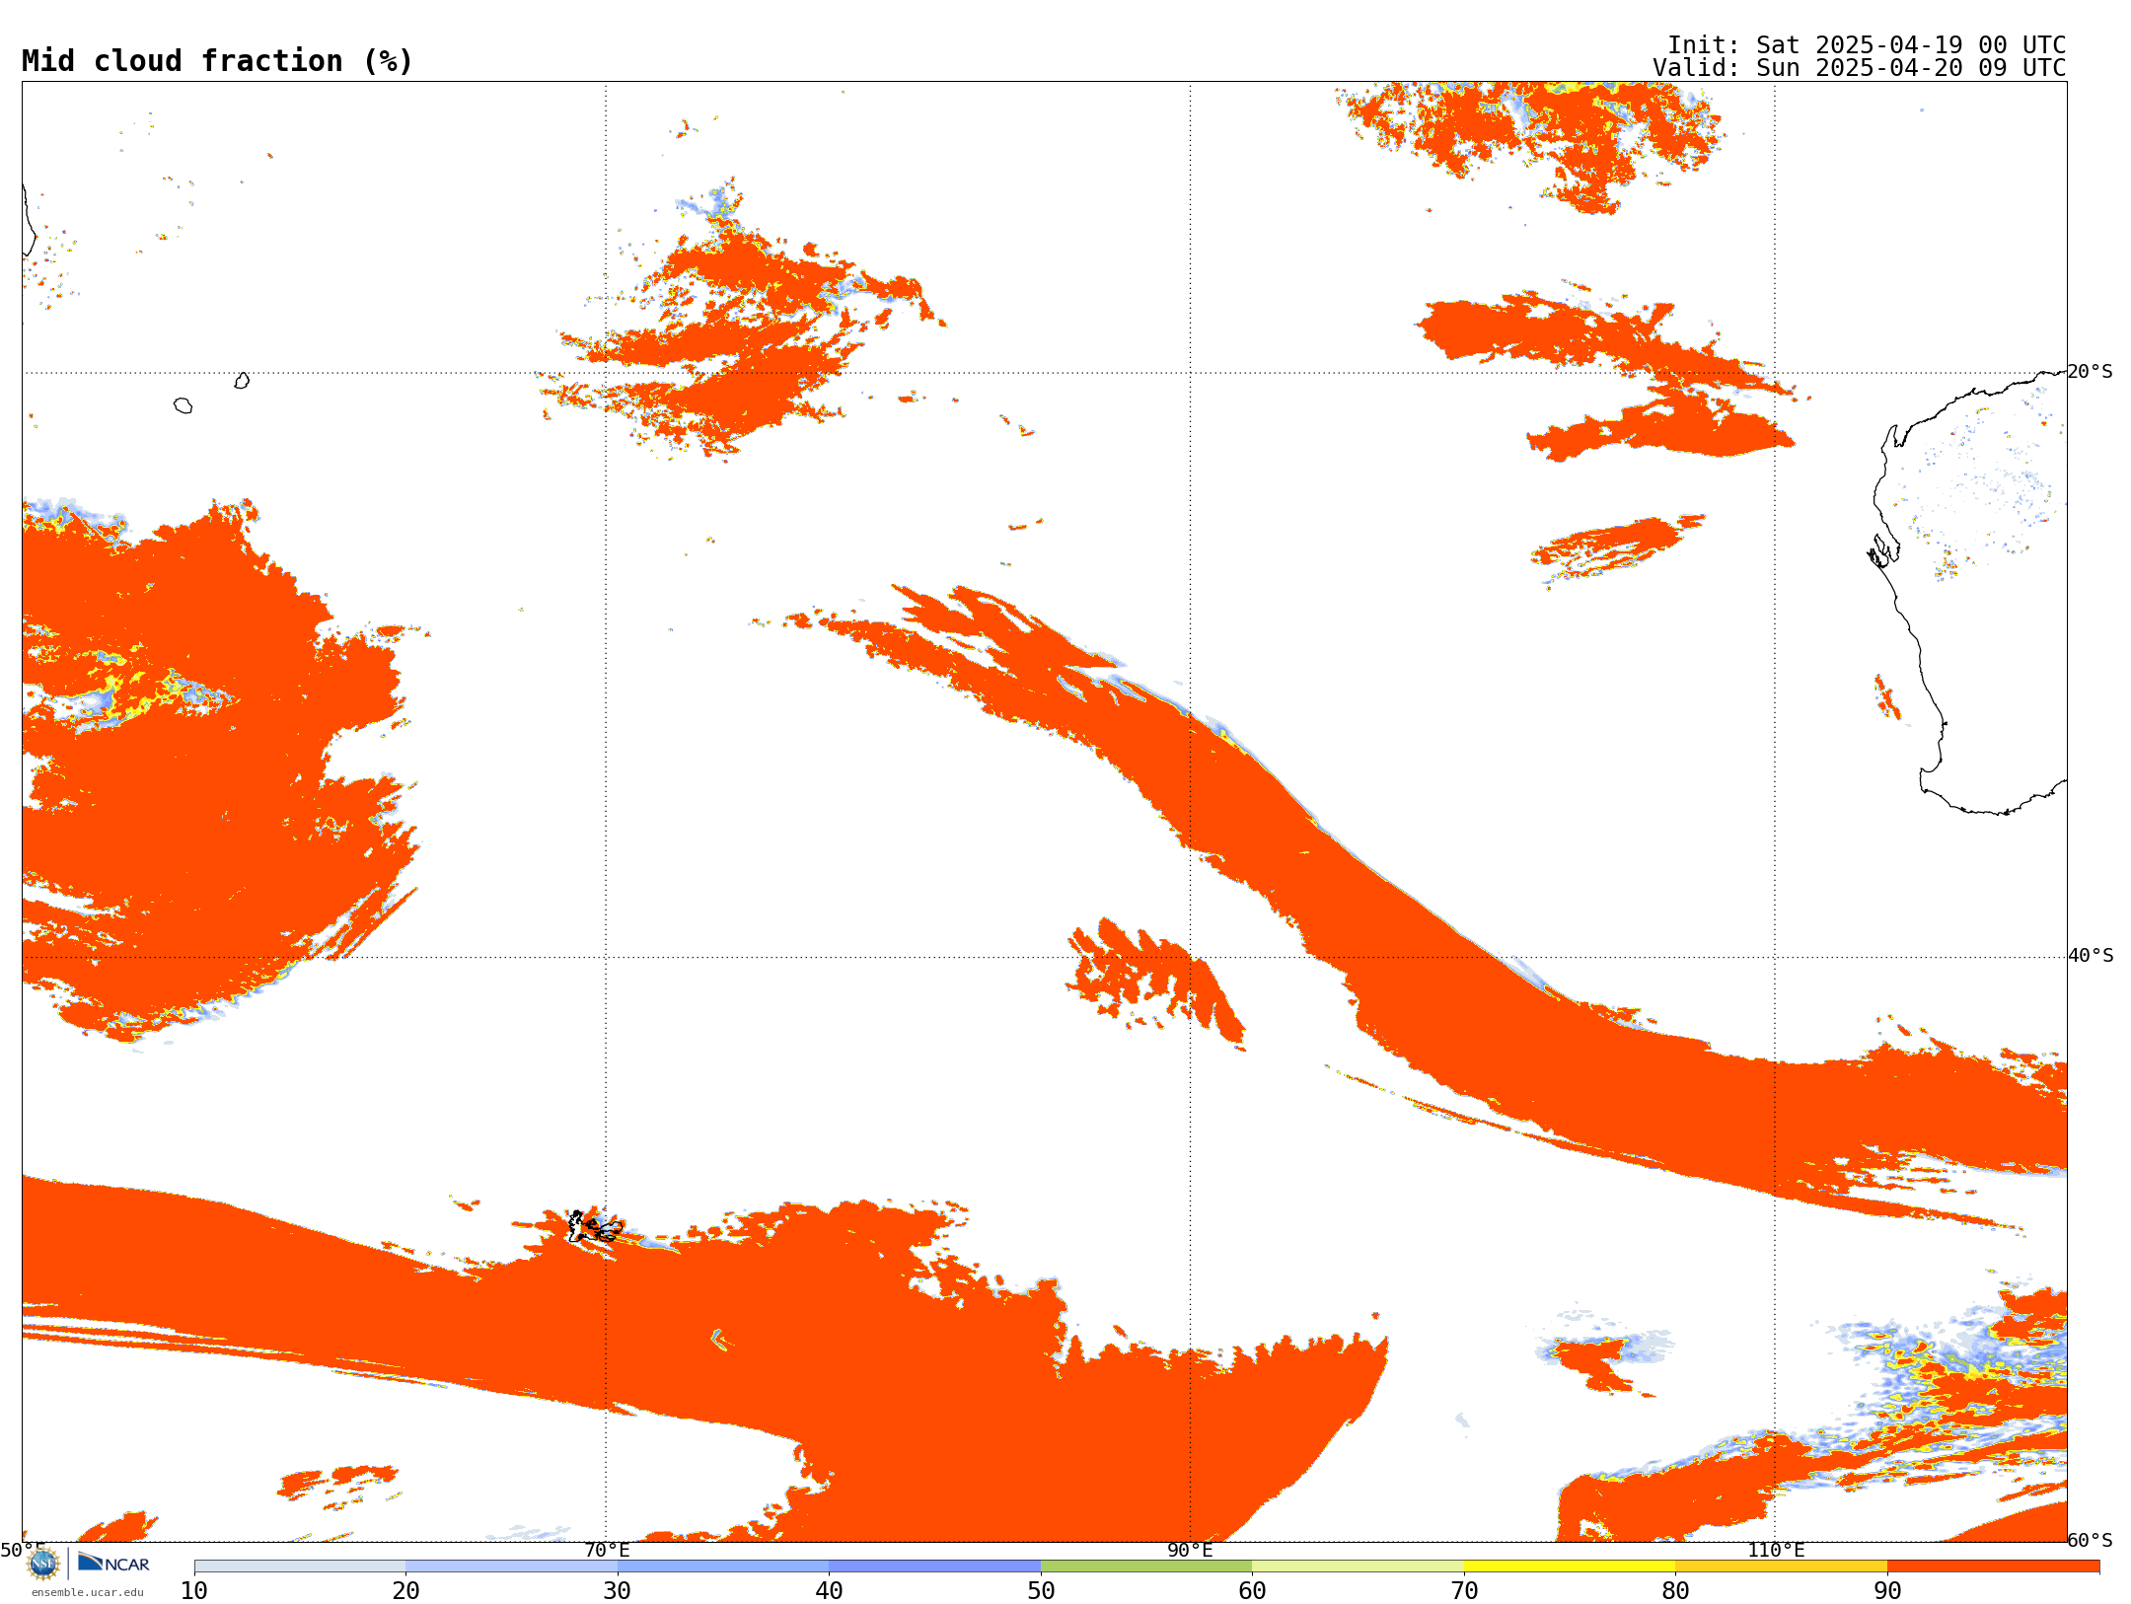The height and width of the screenshot is (1604, 2131).
Task: Click the colorbar tick label 90
Action: click(x=1887, y=1590)
